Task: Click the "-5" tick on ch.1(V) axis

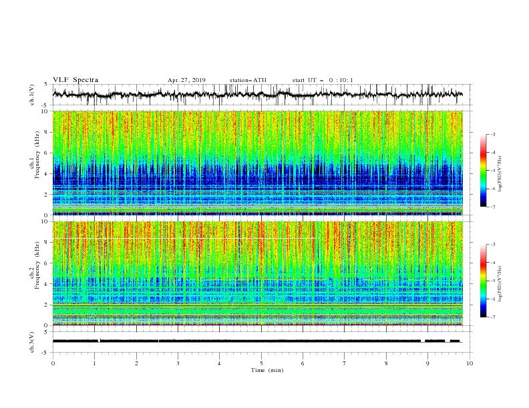Action: (45, 105)
